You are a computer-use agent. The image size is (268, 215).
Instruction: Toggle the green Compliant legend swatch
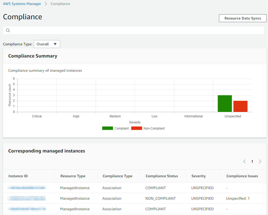click(x=107, y=128)
